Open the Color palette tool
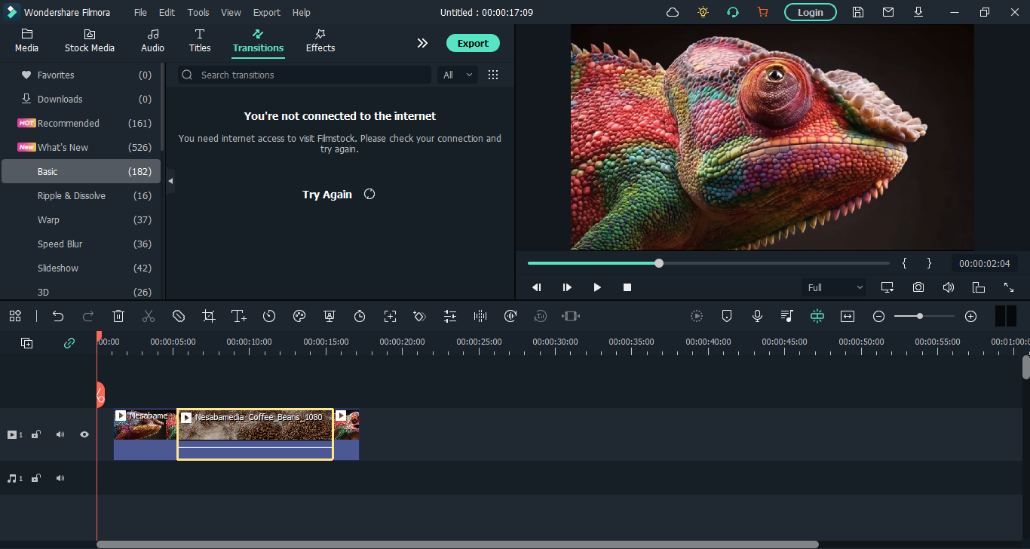1030x549 pixels. (x=299, y=317)
